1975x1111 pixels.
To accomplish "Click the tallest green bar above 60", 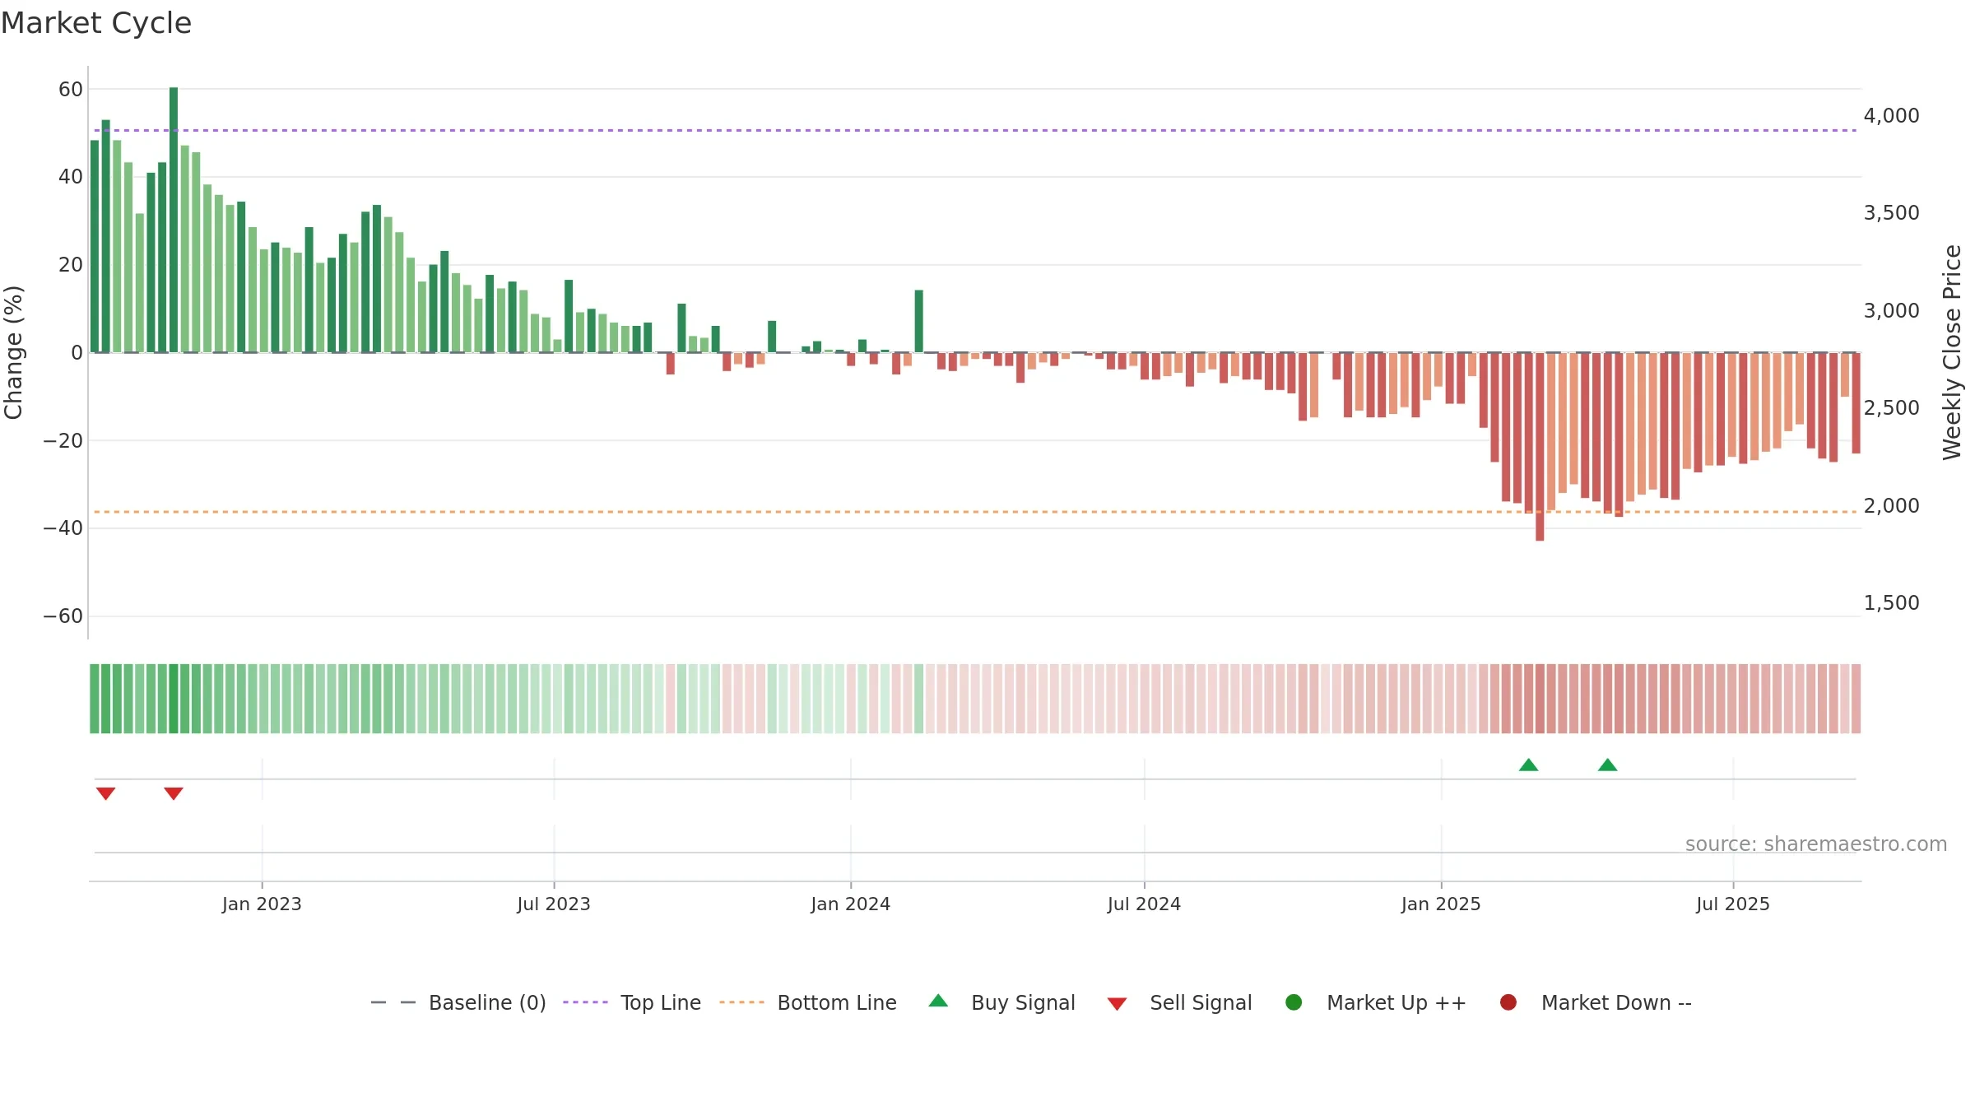I will 174,220.
